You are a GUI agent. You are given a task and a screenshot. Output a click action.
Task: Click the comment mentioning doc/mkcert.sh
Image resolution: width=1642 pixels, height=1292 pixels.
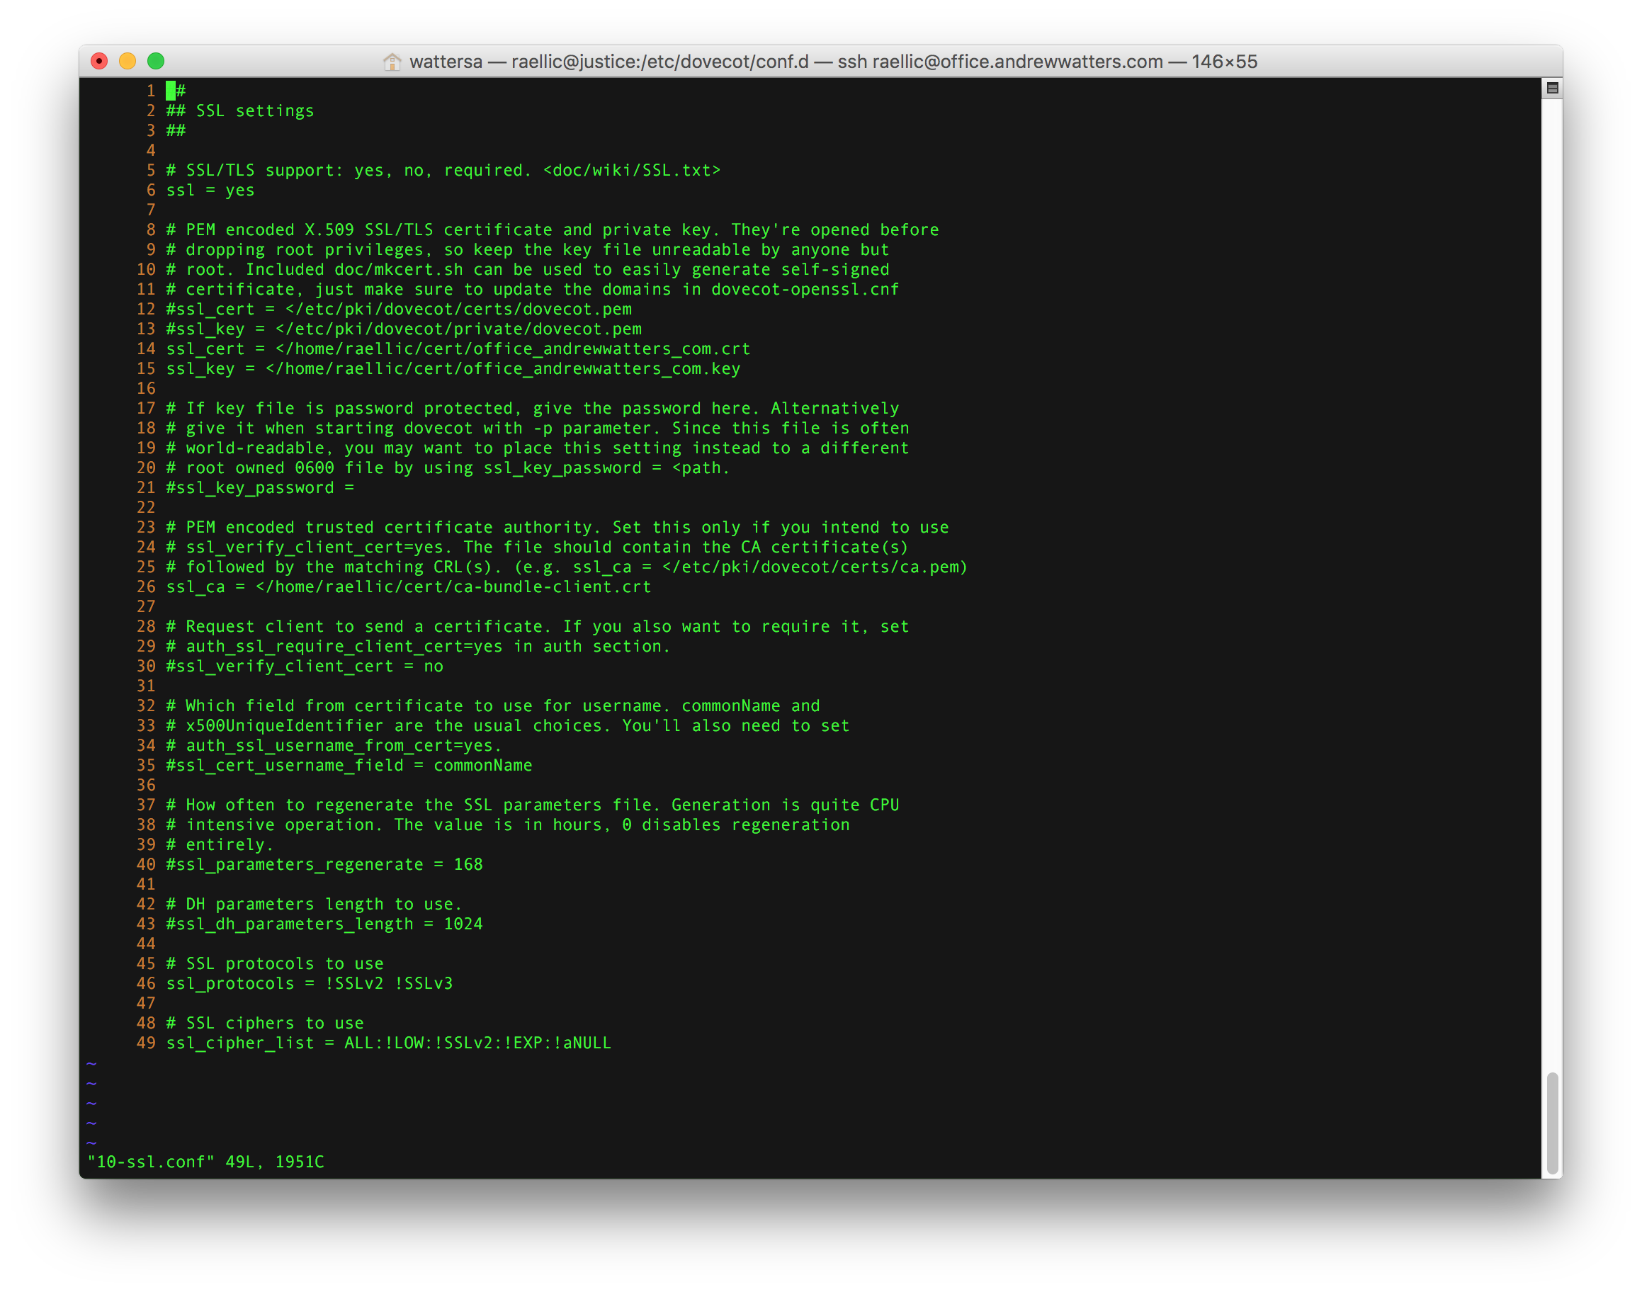point(528,270)
